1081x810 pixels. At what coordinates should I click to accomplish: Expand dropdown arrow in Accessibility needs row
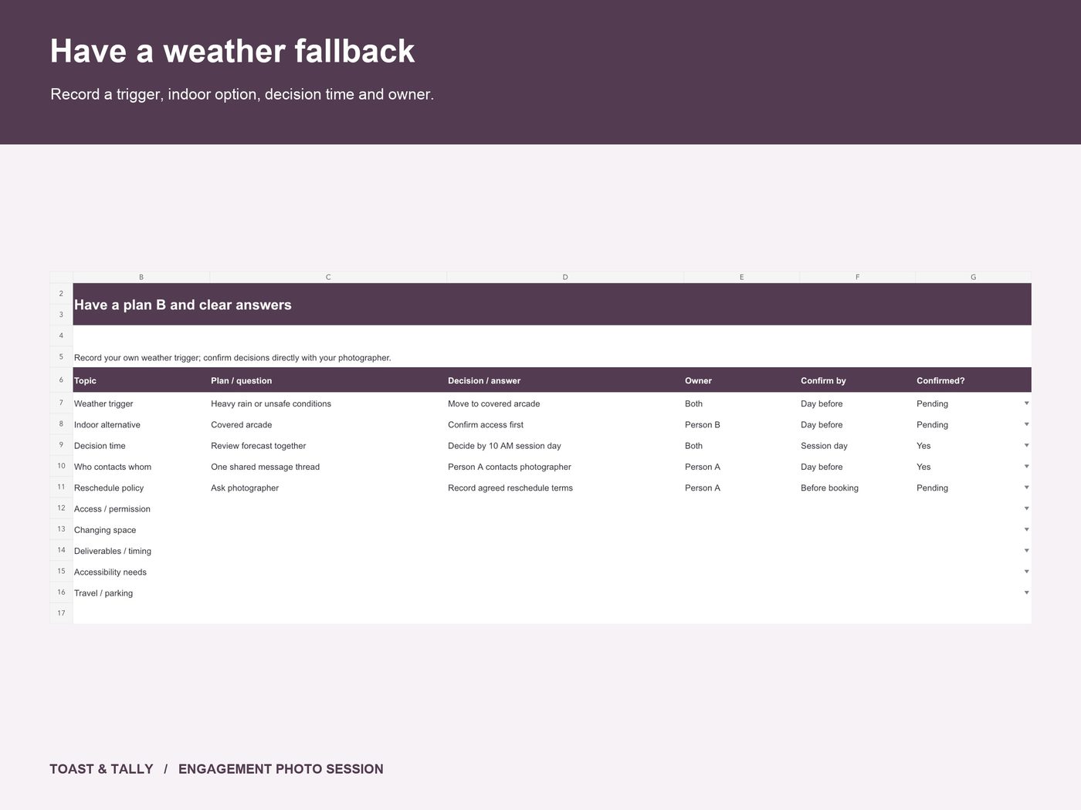click(1026, 572)
